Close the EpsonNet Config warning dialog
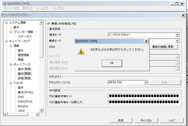This screenshot has width=188, height=126. tap(146, 41)
